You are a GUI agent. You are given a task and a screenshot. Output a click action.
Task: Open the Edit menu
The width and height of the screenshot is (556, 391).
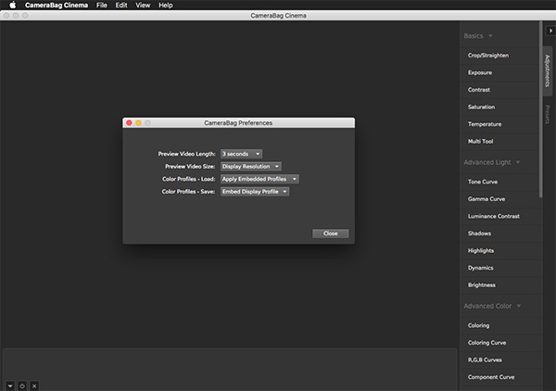point(121,5)
